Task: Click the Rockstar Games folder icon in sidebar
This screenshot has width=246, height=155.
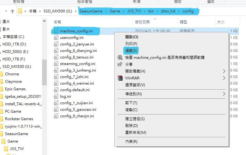Action: 2,119
